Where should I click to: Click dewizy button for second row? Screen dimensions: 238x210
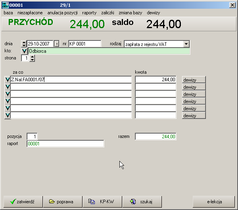point(194,87)
